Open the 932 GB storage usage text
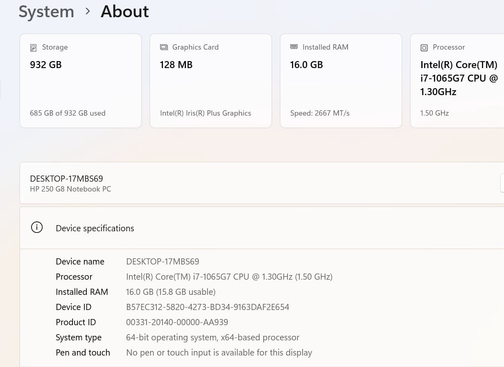 click(x=68, y=113)
